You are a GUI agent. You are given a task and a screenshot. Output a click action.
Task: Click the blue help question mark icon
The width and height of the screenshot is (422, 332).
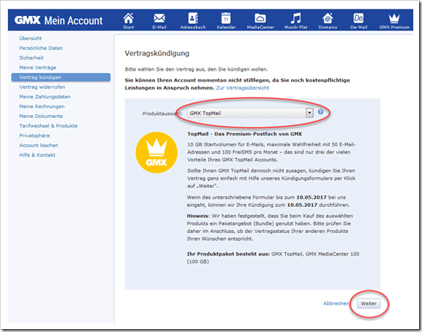pos(321,111)
